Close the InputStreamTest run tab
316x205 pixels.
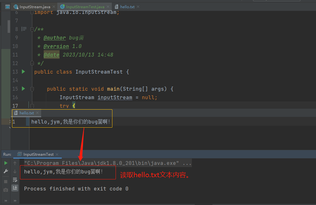point(57,154)
